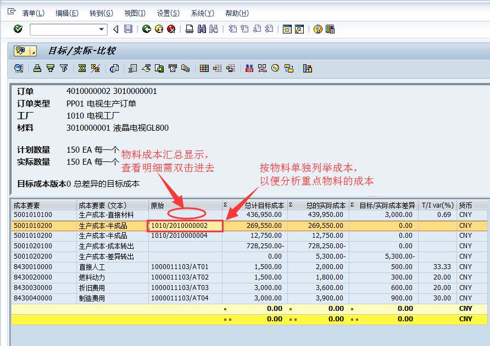Select actual cost value 439,950.00
Screen dimensions: 490x346
(x=326, y=215)
